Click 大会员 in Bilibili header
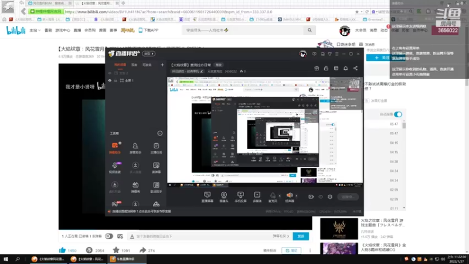This screenshot has width=469, height=264. click(361, 31)
